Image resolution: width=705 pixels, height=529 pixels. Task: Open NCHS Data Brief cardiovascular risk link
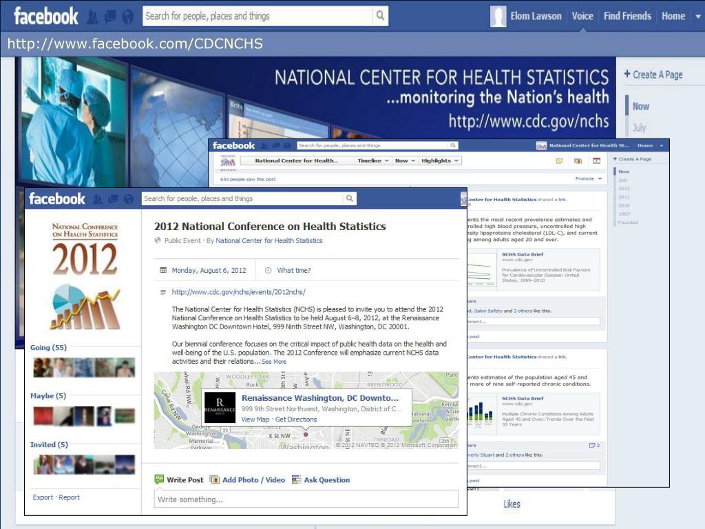[523, 255]
